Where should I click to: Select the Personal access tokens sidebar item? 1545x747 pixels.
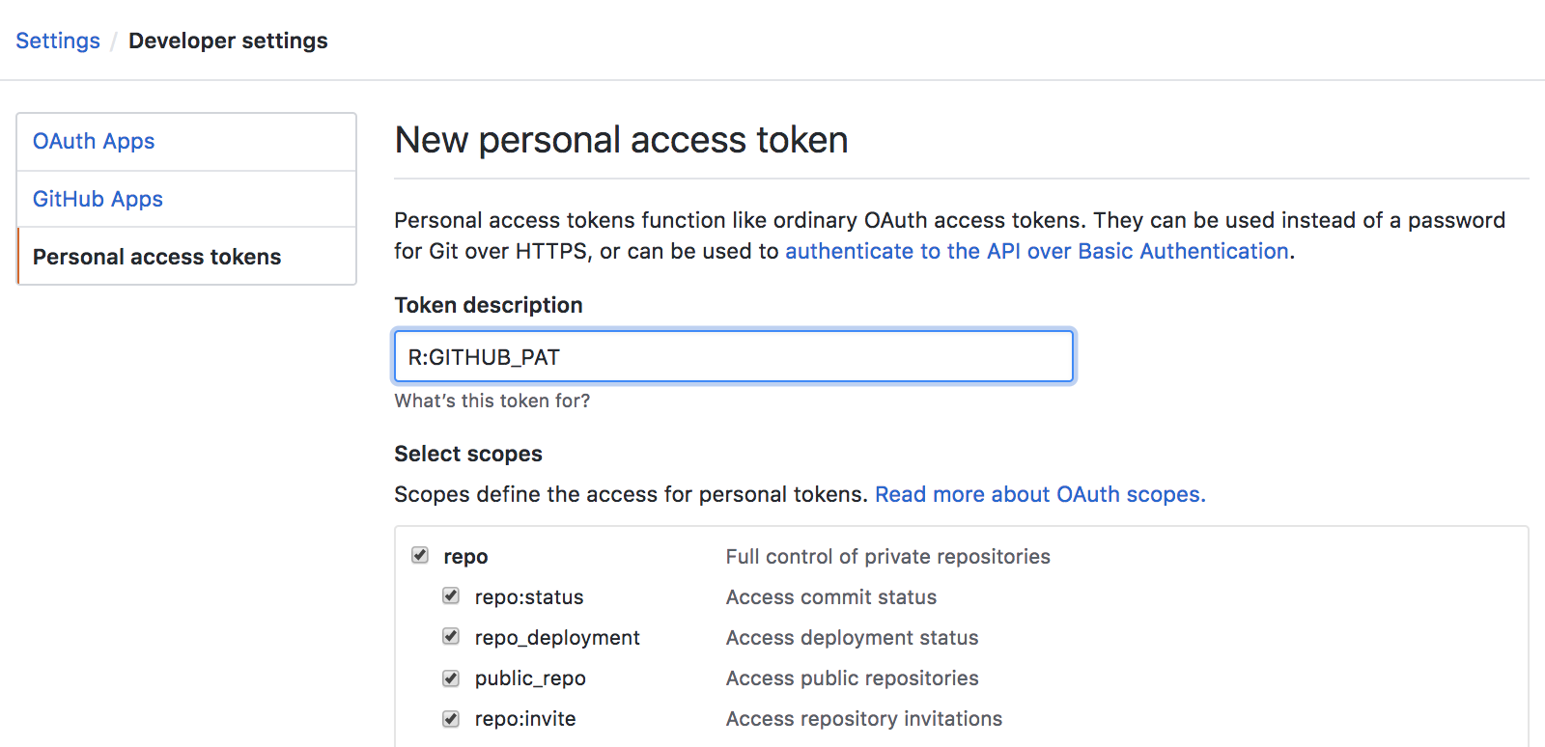click(x=156, y=256)
